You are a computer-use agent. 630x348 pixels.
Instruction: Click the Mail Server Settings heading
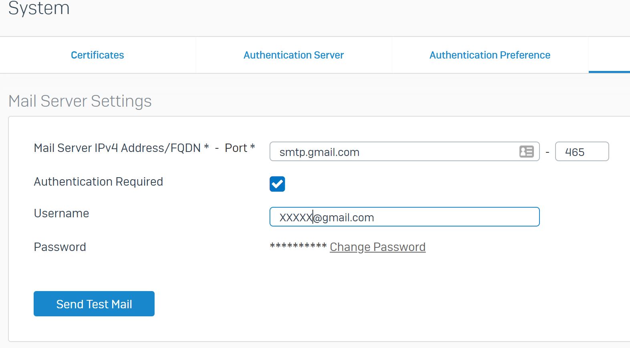click(80, 101)
